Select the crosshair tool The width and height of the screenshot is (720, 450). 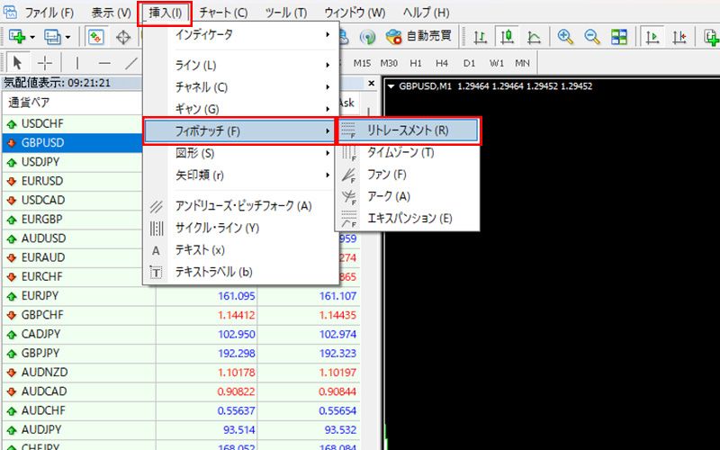[45, 63]
